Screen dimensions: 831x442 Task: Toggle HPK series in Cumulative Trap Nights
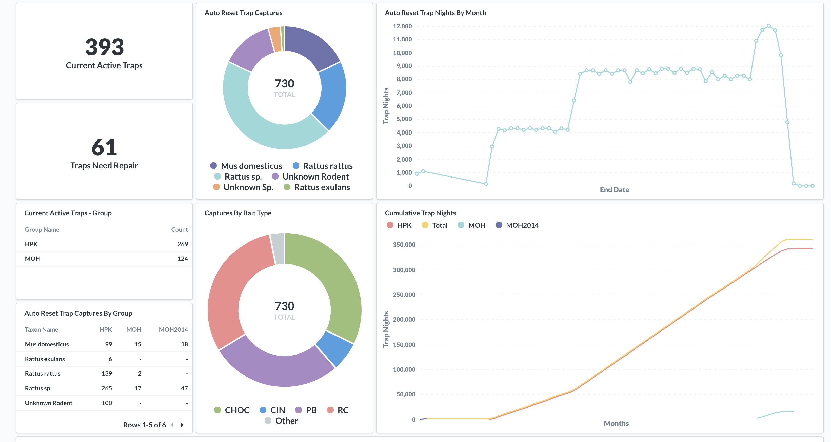[x=399, y=225]
